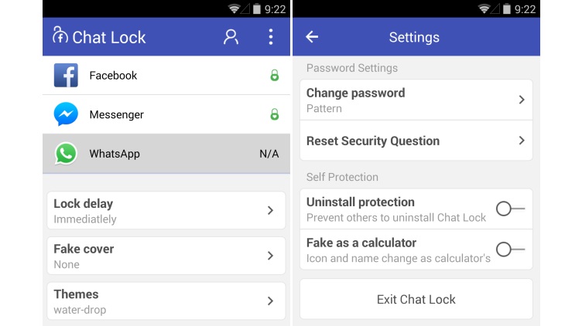This screenshot has height=326, width=565.
Task: Open the Change password option
Action: (x=416, y=100)
